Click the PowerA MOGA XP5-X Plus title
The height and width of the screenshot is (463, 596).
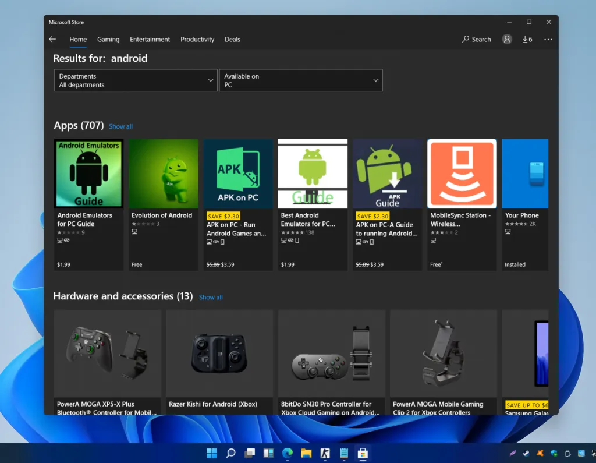pos(107,408)
